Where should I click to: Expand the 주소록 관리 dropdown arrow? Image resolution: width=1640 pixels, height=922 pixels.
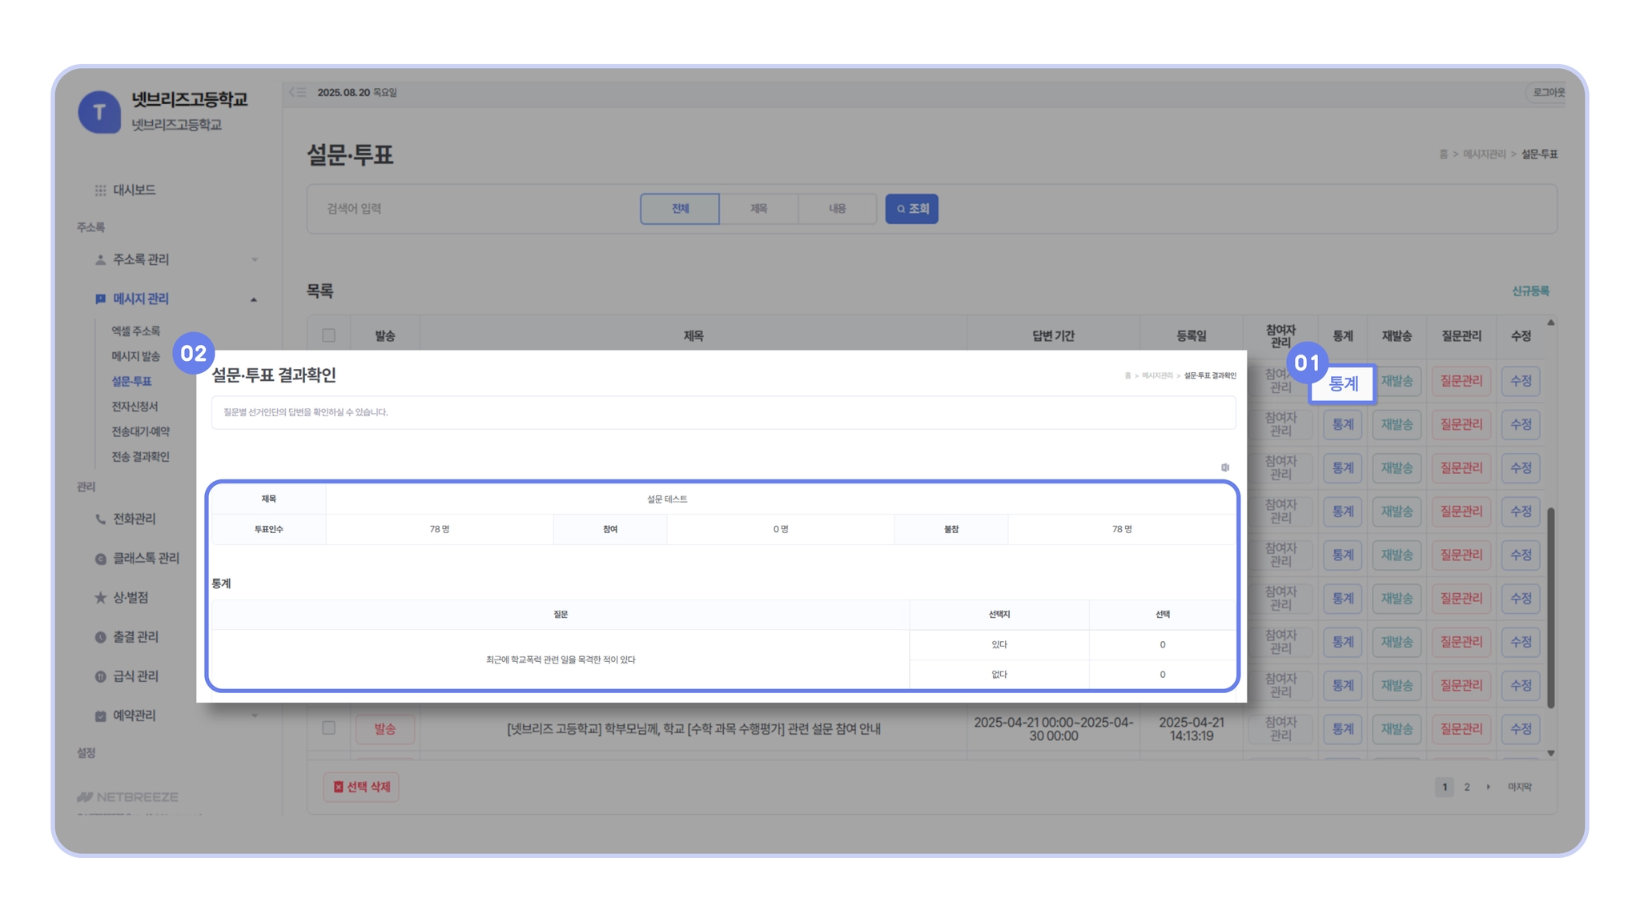tap(255, 259)
